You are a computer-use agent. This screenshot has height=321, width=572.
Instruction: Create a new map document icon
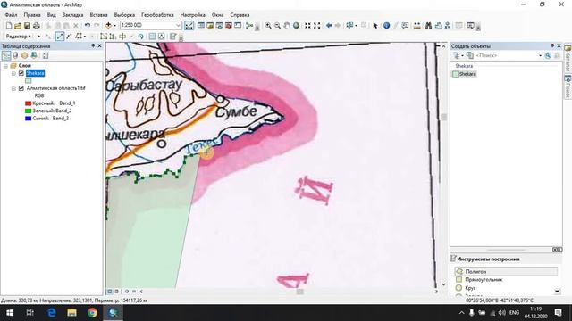[x=9, y=26]
